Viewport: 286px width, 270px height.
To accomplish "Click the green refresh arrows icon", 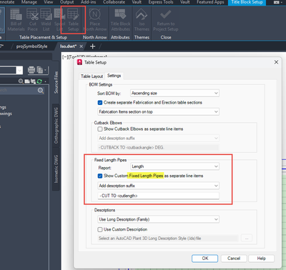I will (x=39, y=81).
